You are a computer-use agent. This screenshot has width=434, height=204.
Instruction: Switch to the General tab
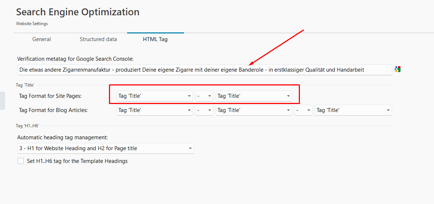point(42,39)
